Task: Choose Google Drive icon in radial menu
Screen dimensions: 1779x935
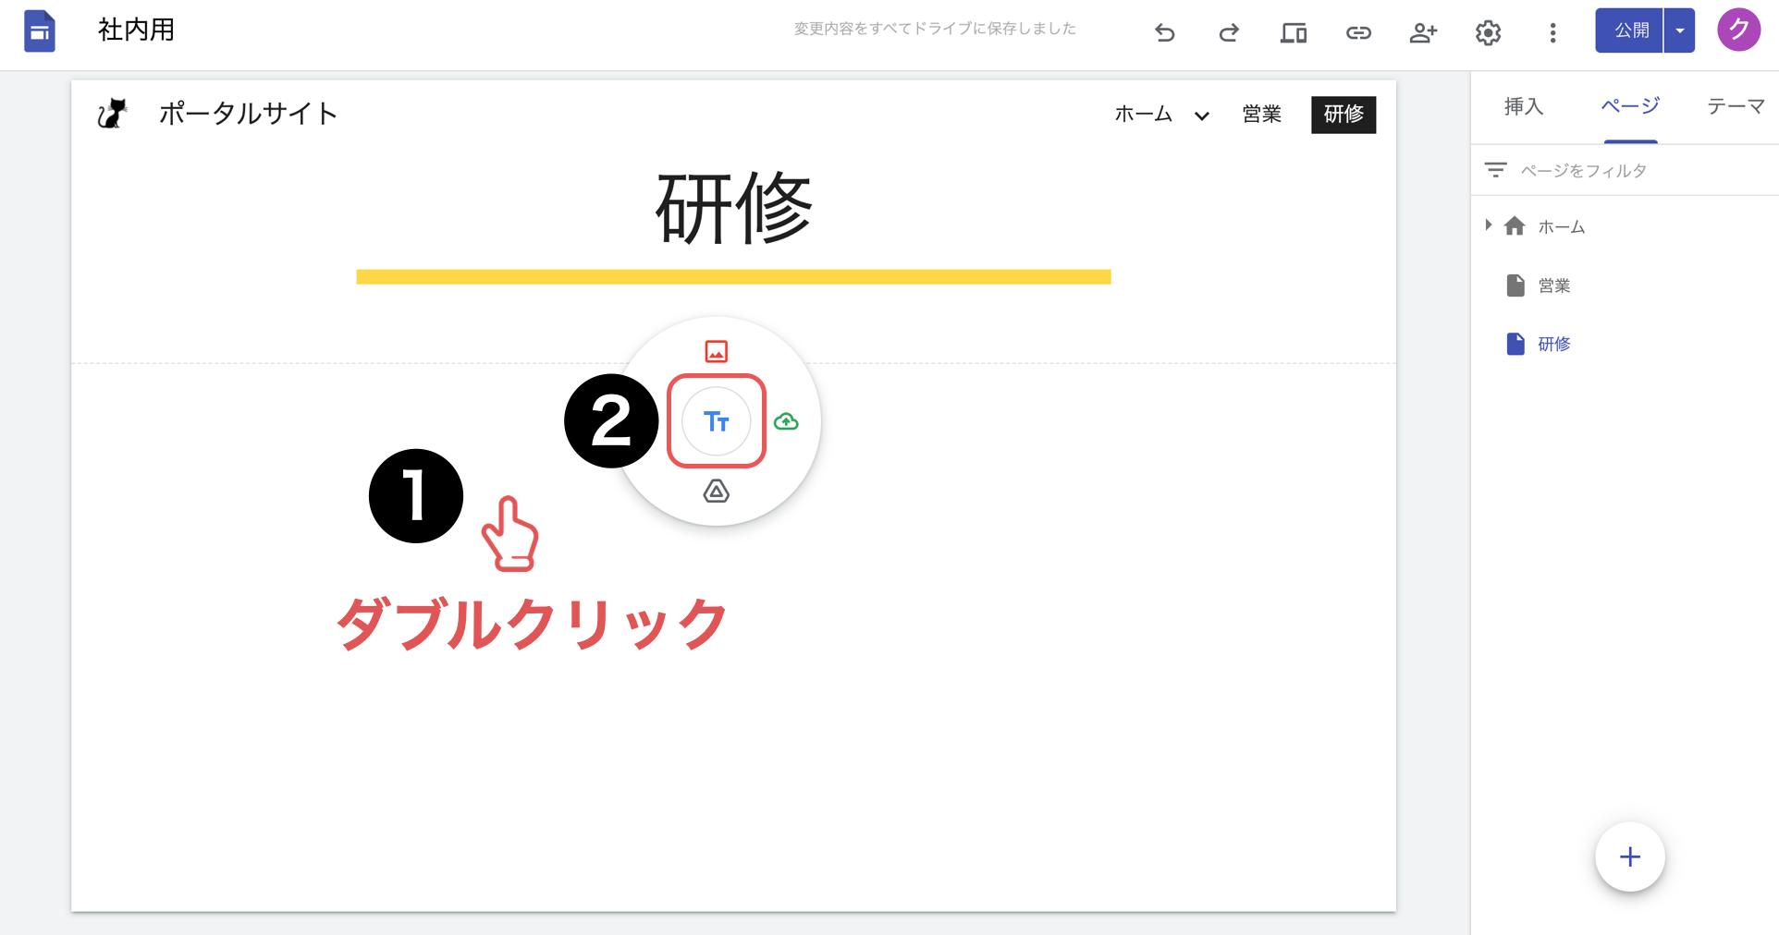Action: 717,492
